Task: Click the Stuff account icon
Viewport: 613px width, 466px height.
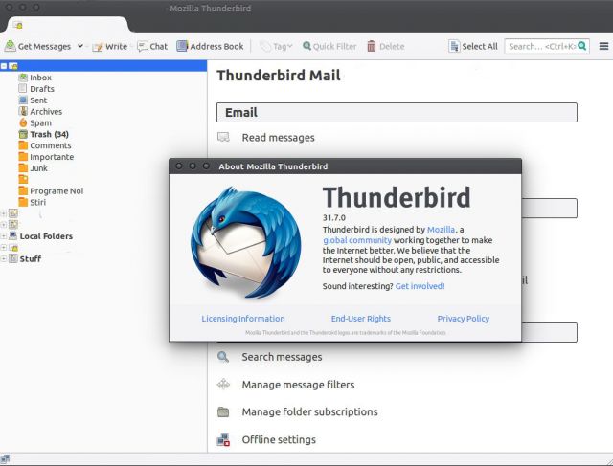Action: point(12,258)
